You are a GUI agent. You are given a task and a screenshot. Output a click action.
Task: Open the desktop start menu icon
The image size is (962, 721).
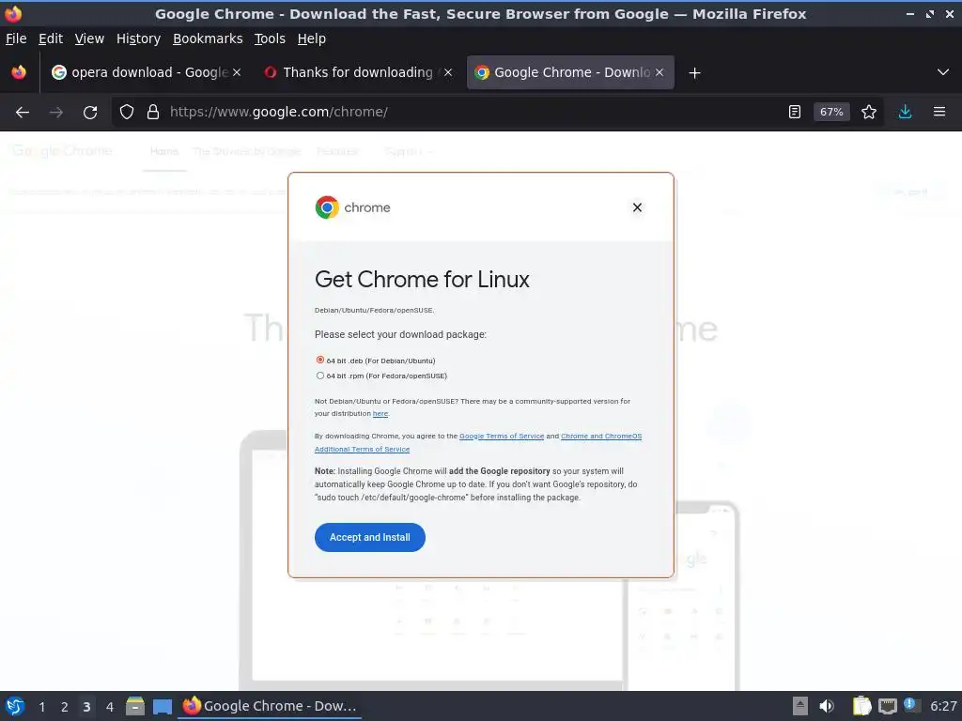pyautogui.click(x=15, y=706)
